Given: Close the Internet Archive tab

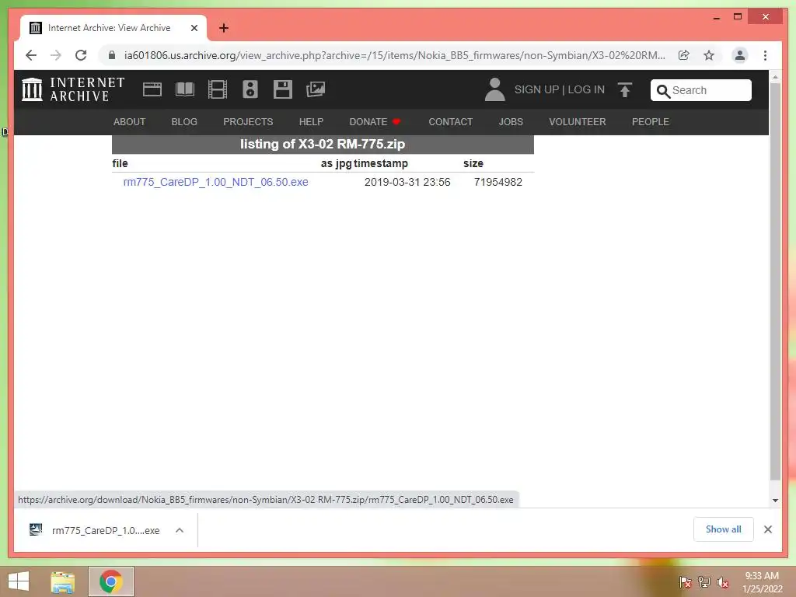Looking at the screenshot, I should (194, 28).
